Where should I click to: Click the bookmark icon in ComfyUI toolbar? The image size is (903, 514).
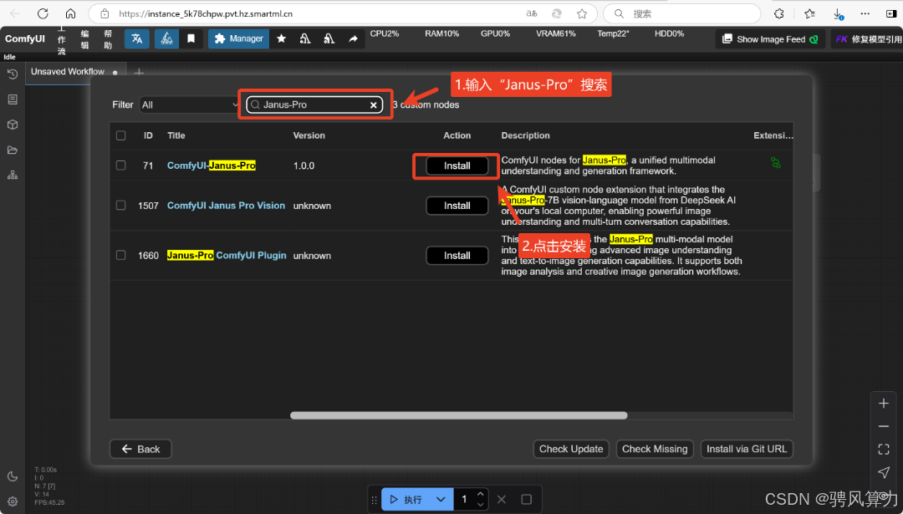[191, 38]
